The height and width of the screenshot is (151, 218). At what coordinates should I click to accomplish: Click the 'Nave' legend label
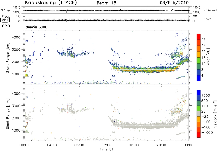207,19
